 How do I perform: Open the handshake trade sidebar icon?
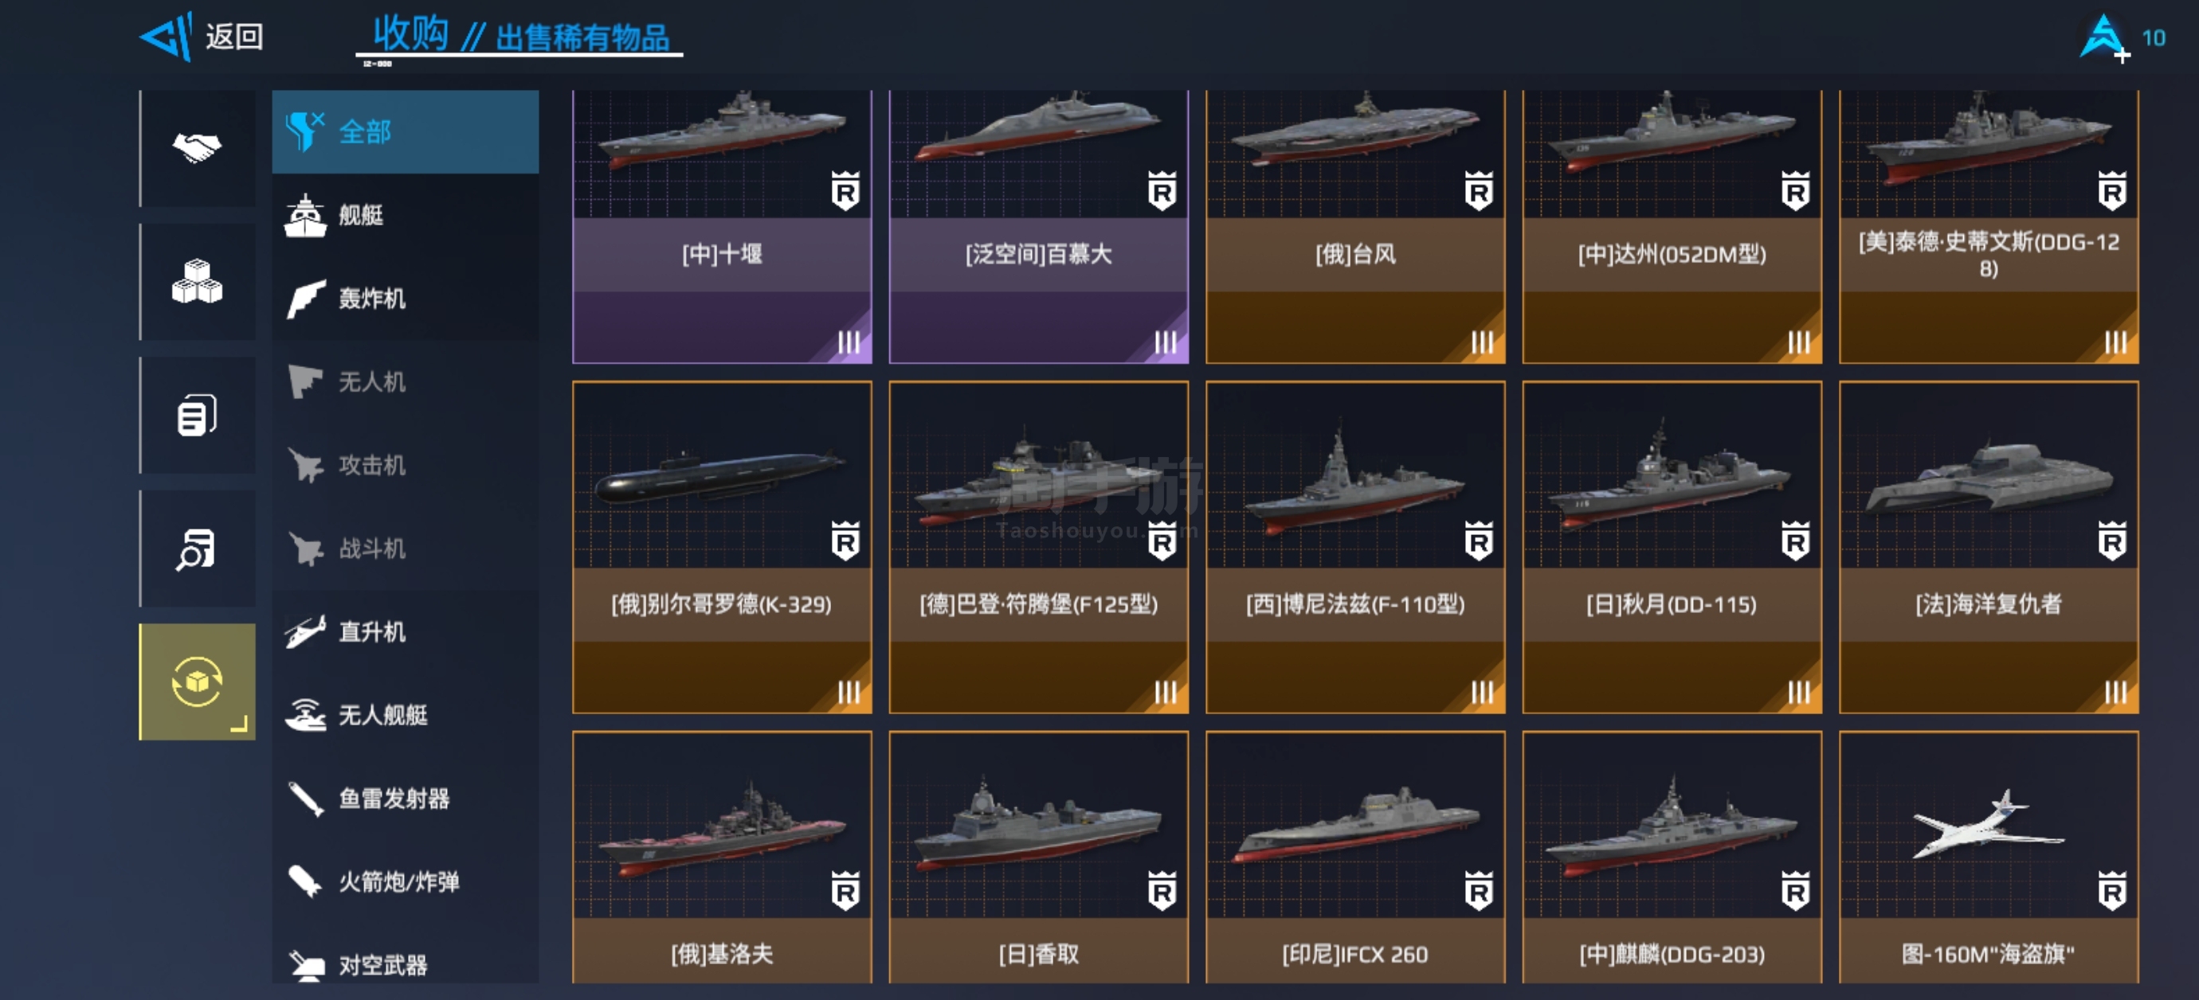pos(198,148)
